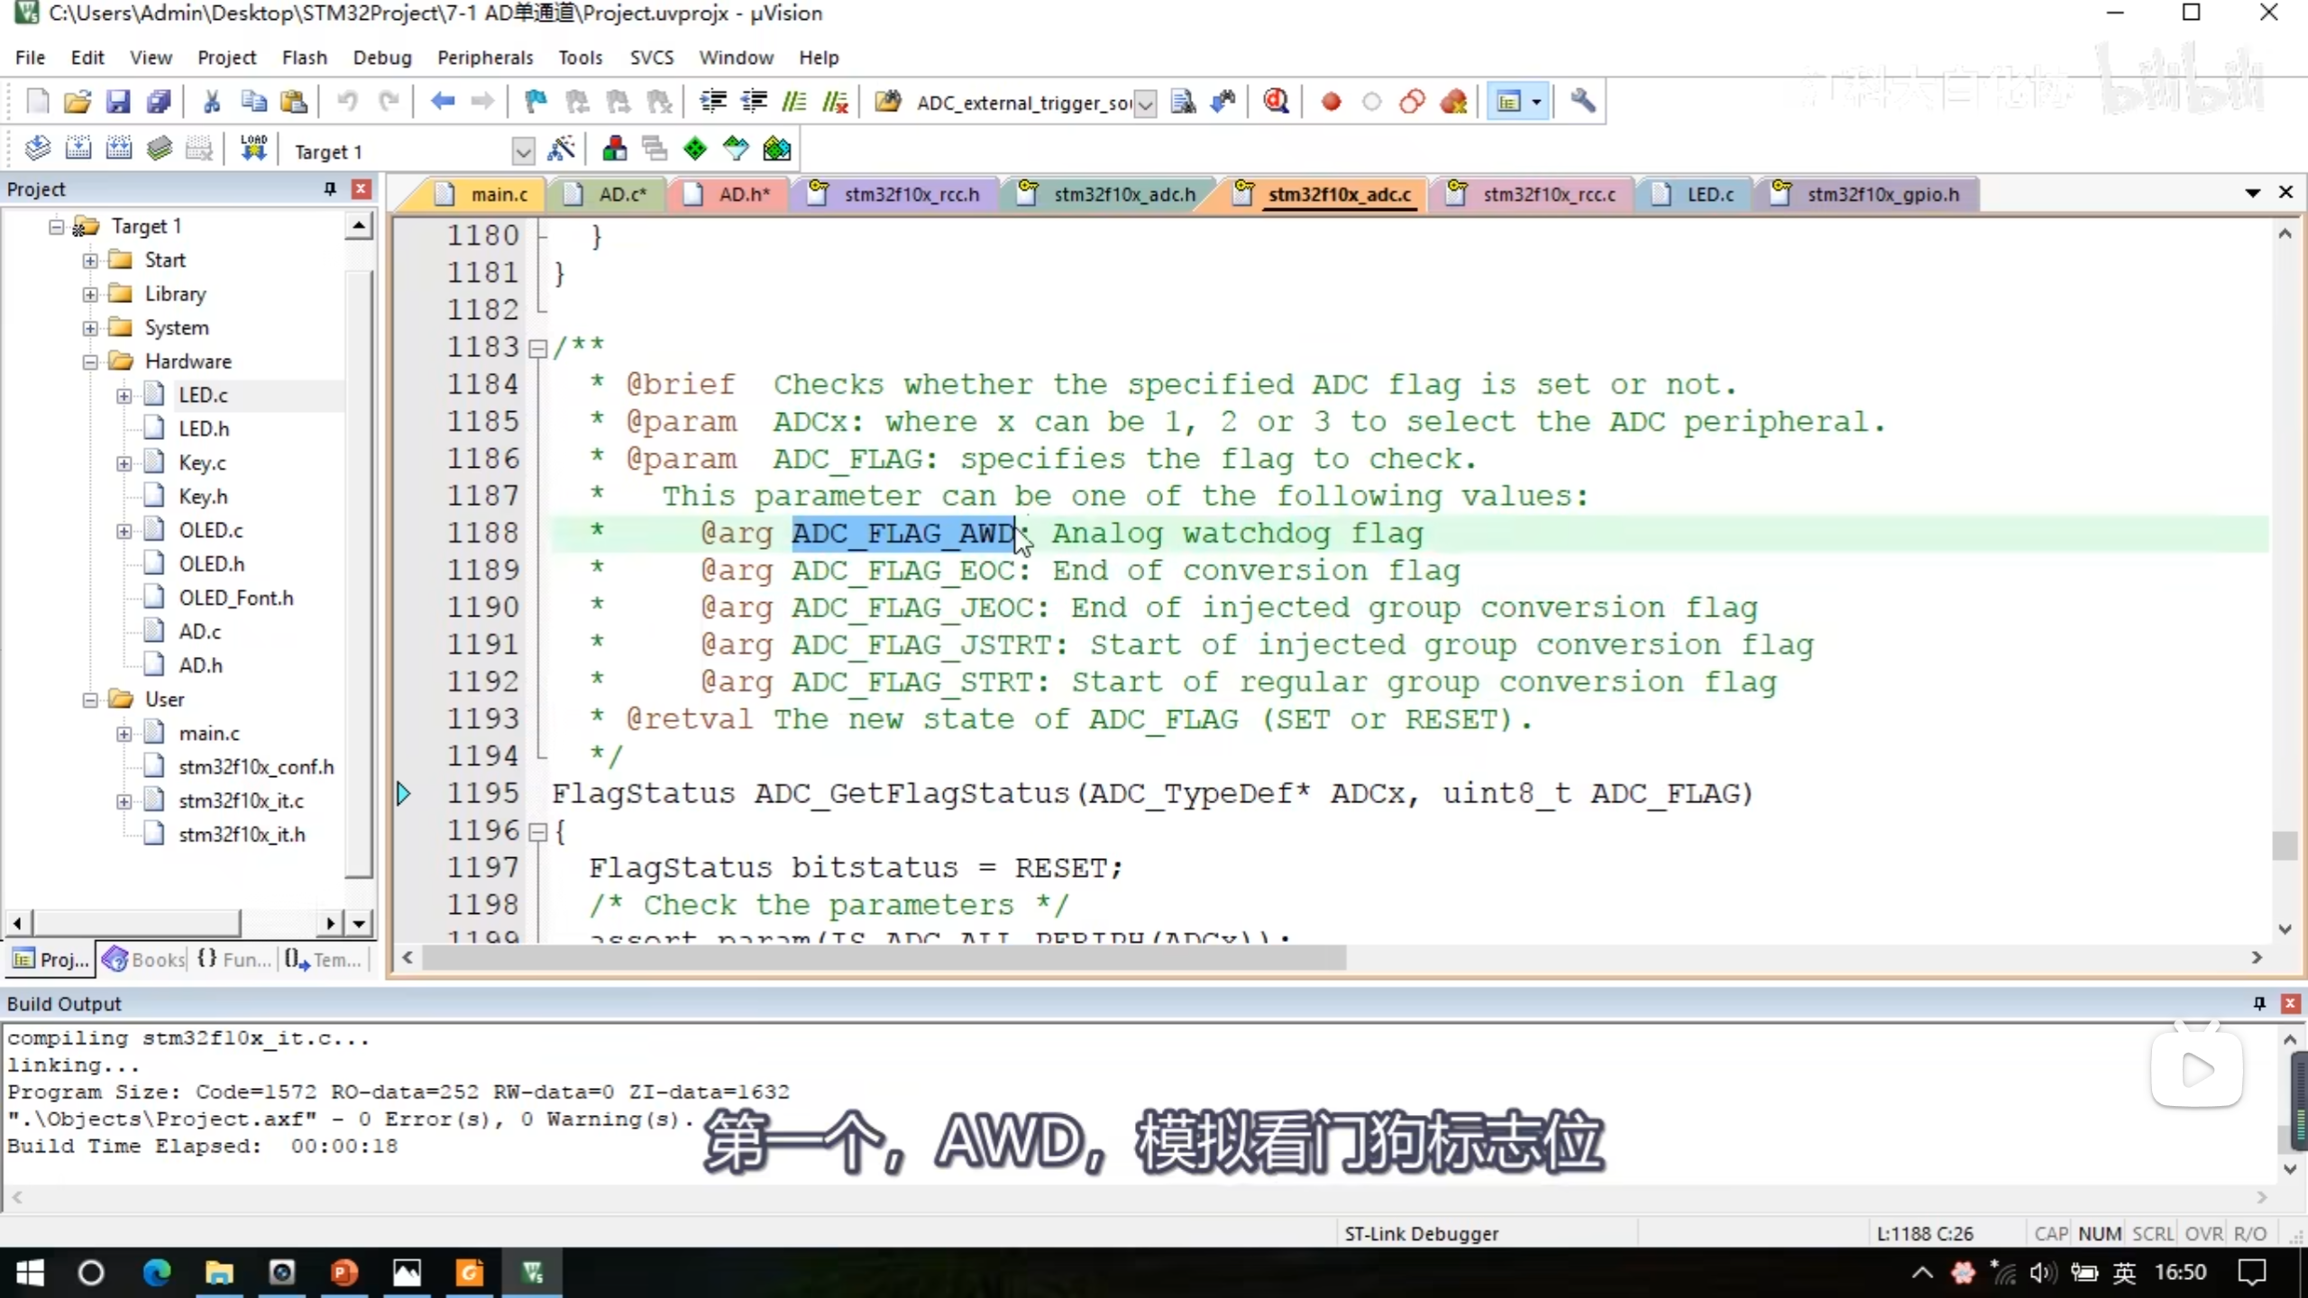Screen dimensions: 2308x1298
Task: Switch to the Functions panel tab
Action: pos(234,959)
